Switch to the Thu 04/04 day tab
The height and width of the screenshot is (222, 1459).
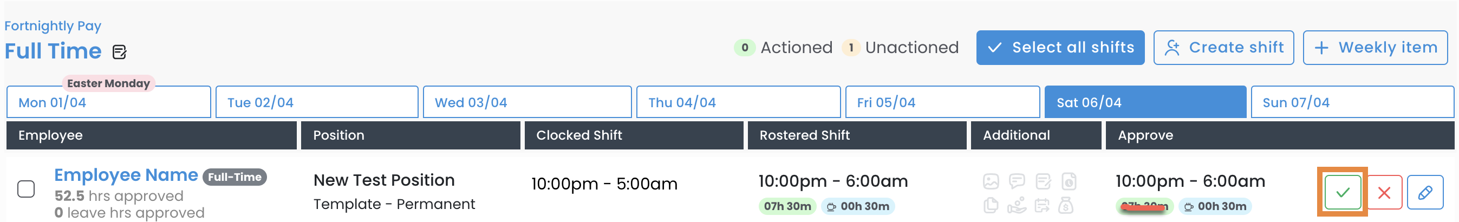pos(738,102)
